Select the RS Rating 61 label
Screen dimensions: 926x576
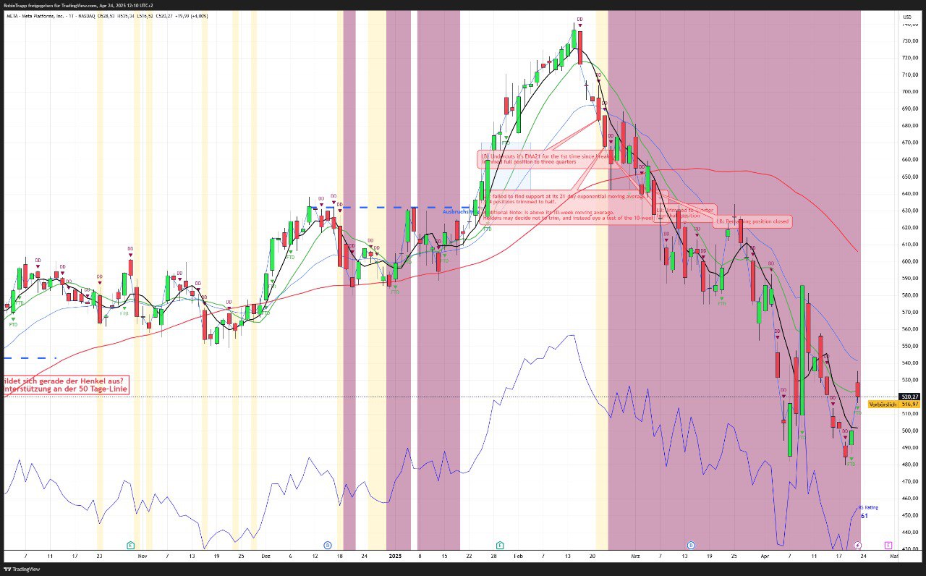(x=867, y=512)
